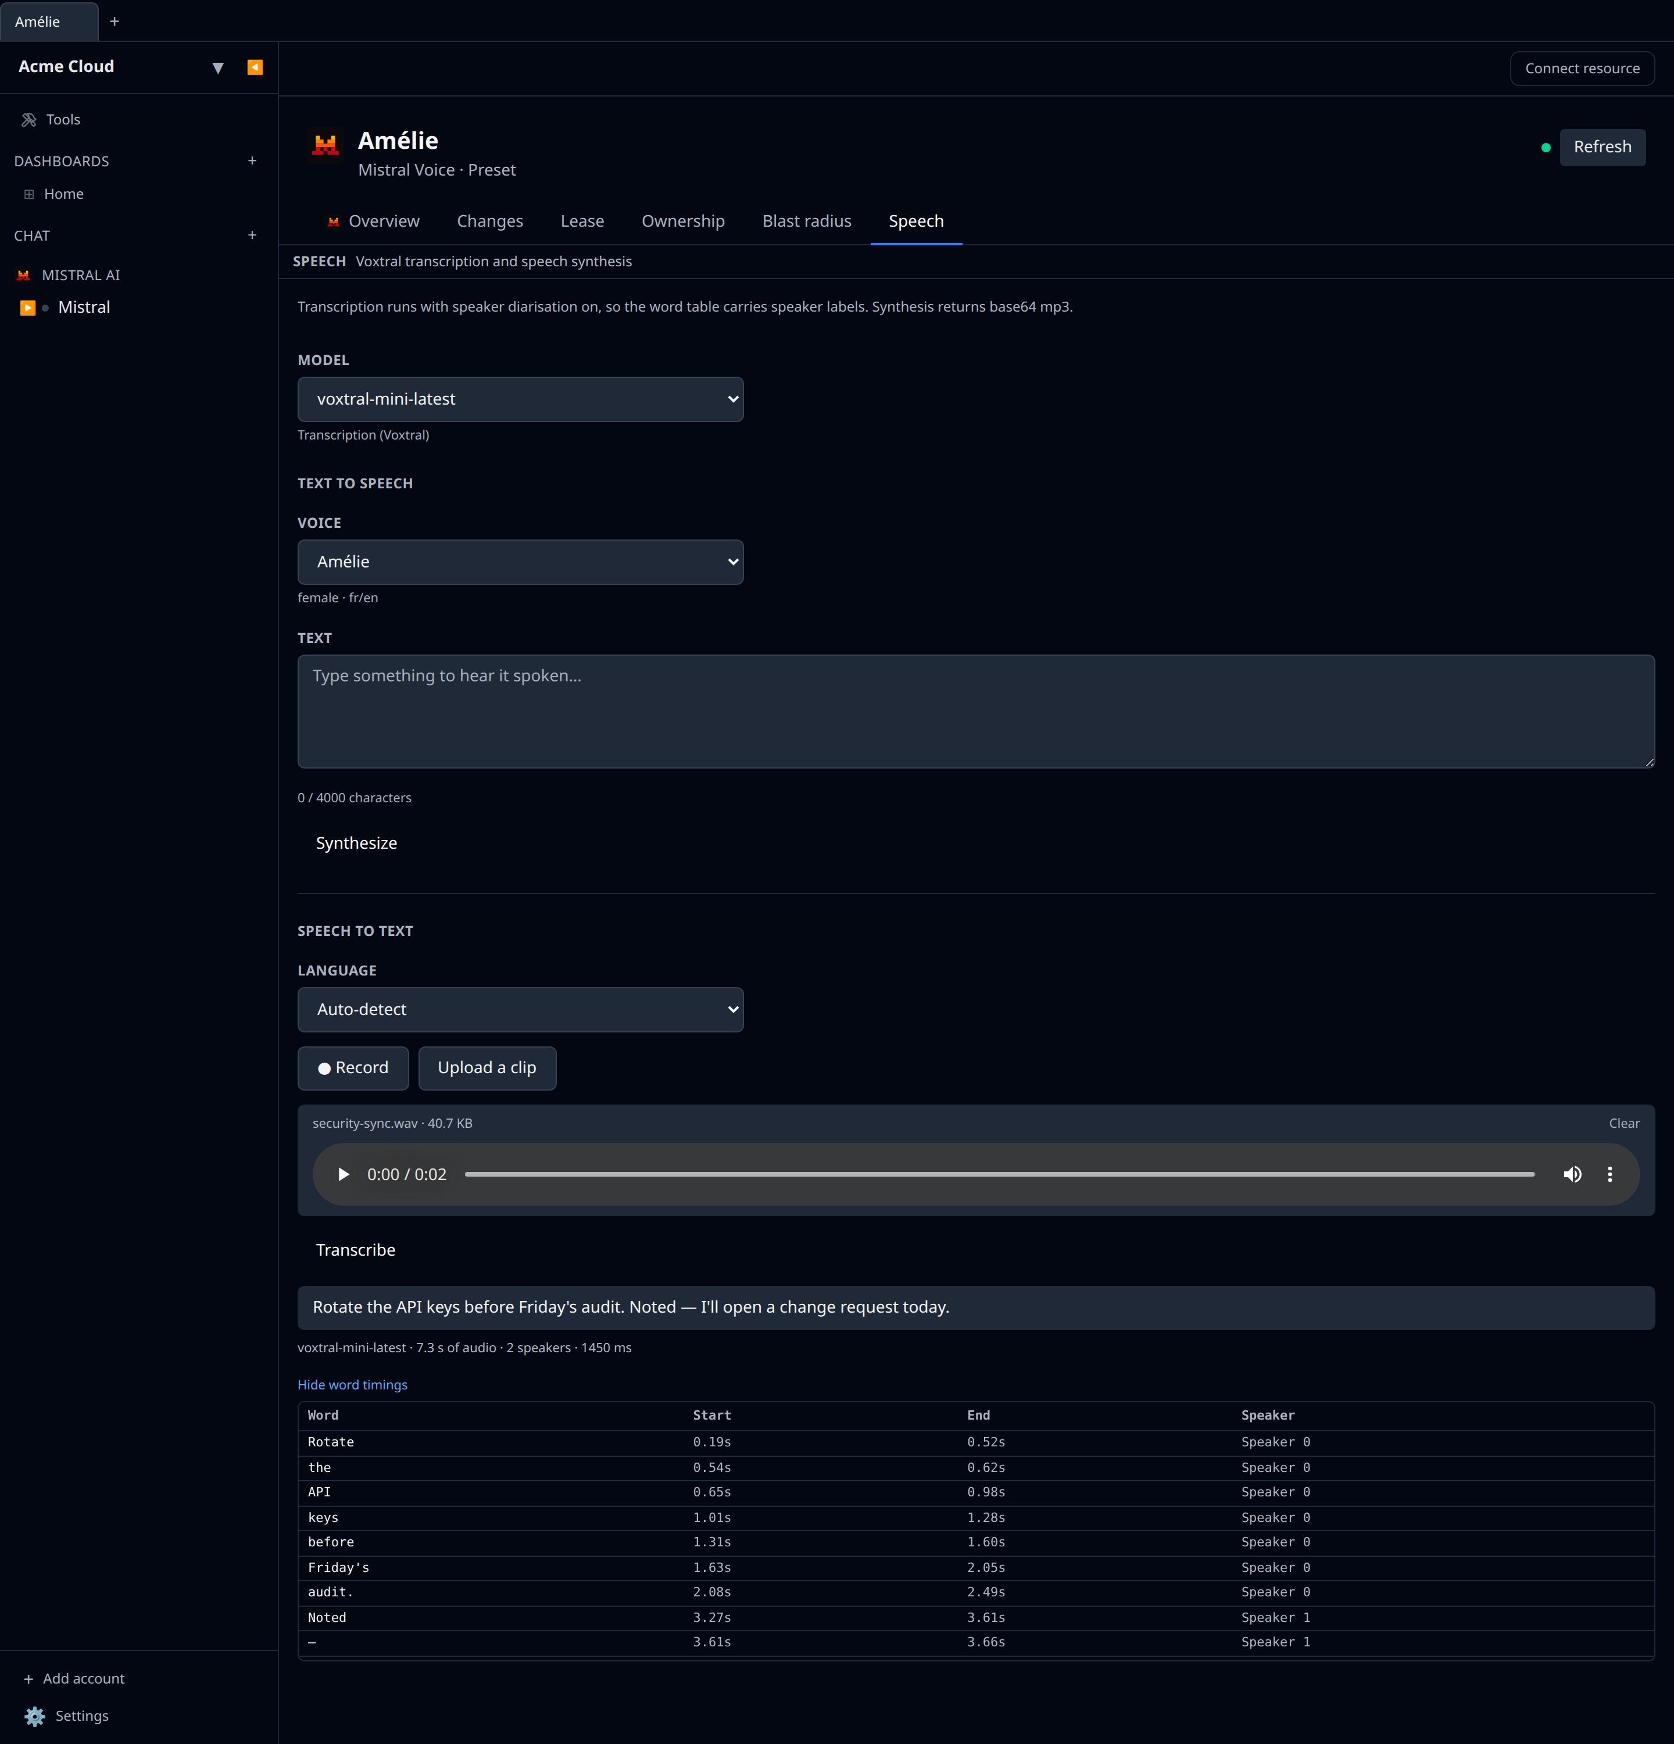Click the audio seek progress bar
Screen dimensions: 1674x1744
coord(999,1174)
